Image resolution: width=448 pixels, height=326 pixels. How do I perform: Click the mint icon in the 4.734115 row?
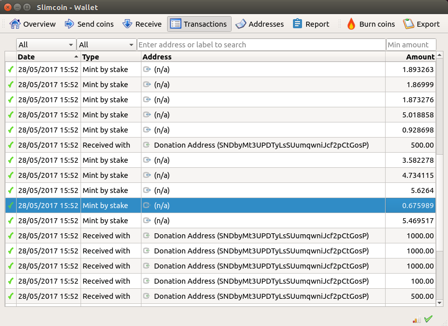click(147, 175)
